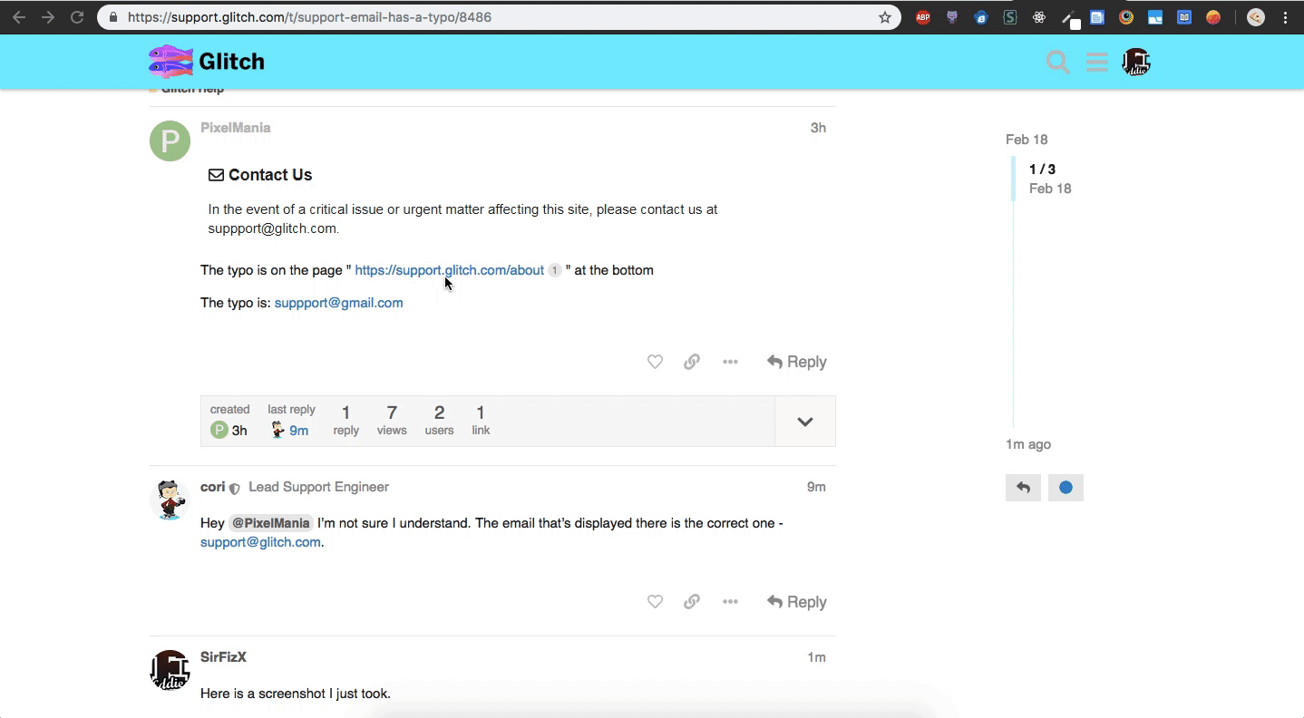Open the Chrome three-dot menu
Image resolution: width=1304 pixels, height=718 pixels.
click(x=1286, y=17)
